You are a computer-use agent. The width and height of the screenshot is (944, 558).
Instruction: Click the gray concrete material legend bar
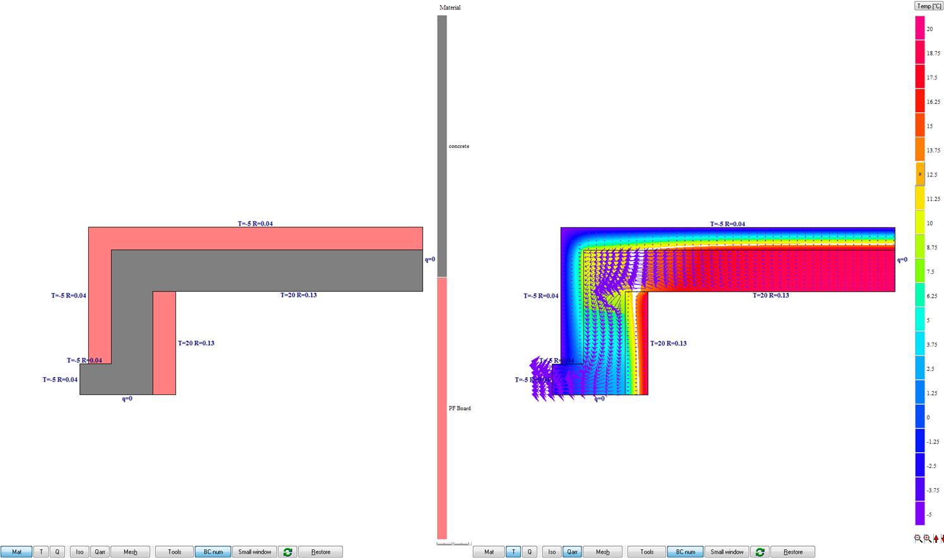(442, 146)
